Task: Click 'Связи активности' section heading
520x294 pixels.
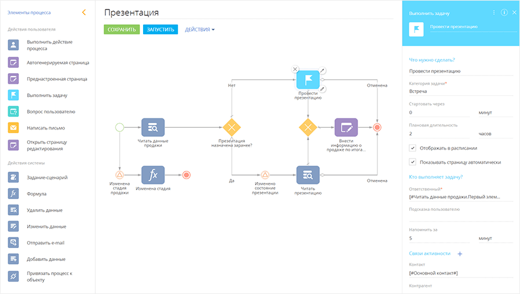Action: 430,253
